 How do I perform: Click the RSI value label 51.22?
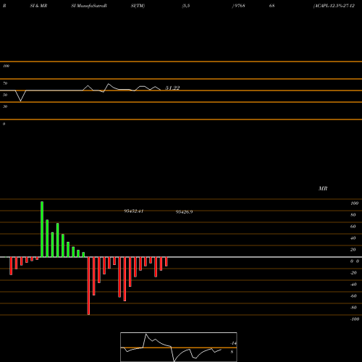click(172, 88)
